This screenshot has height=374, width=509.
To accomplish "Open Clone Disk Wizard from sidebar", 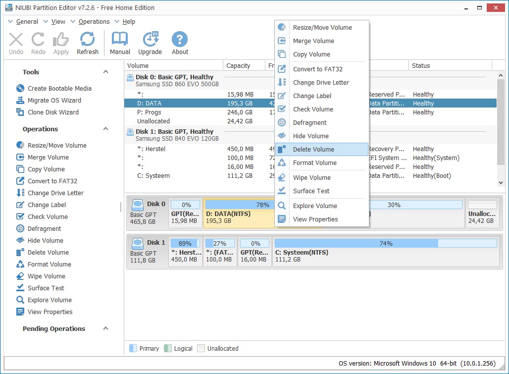I will (53, 112).
